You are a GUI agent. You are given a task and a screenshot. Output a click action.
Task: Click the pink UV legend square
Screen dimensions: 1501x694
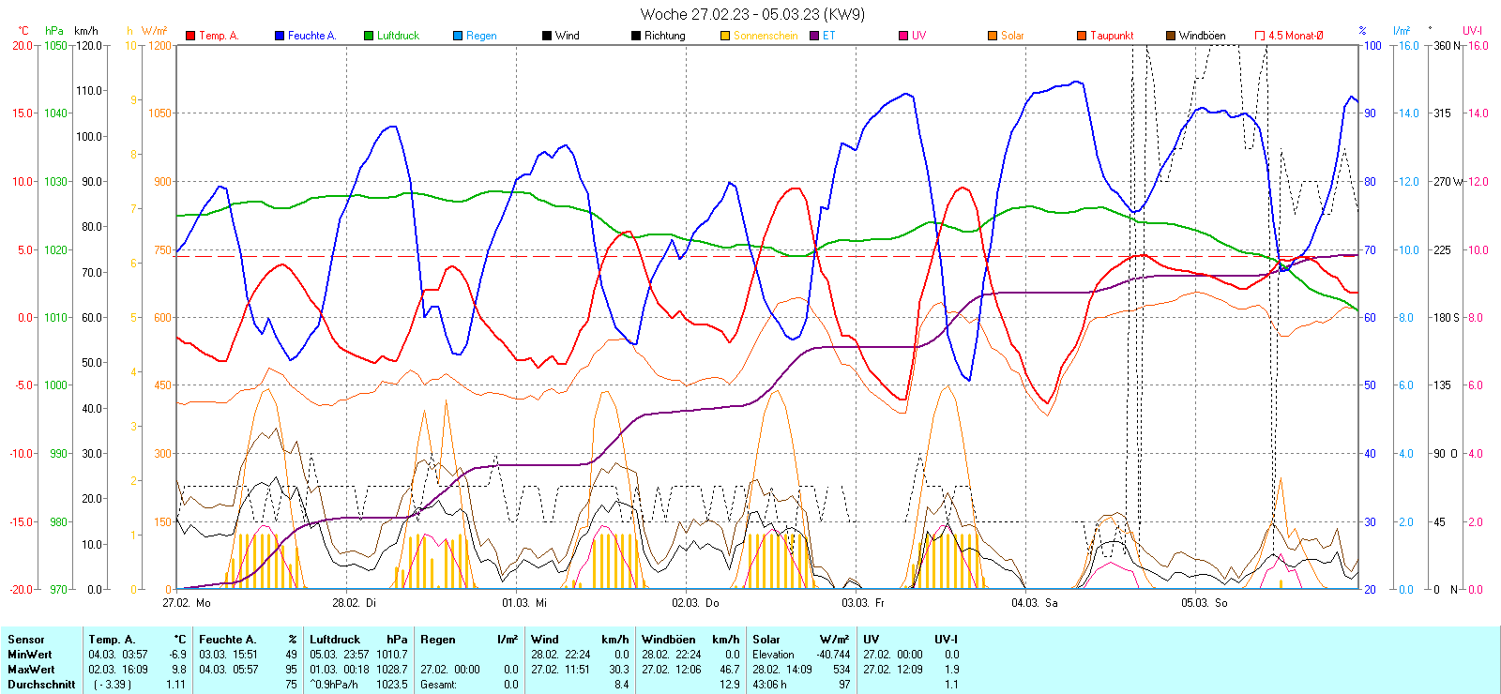[x=903, y=36]
